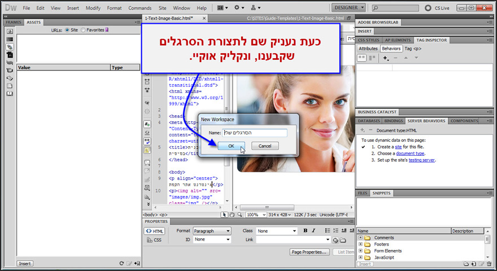
Task: Click the Ordered List icon in Properties
Action: [335, 230]
